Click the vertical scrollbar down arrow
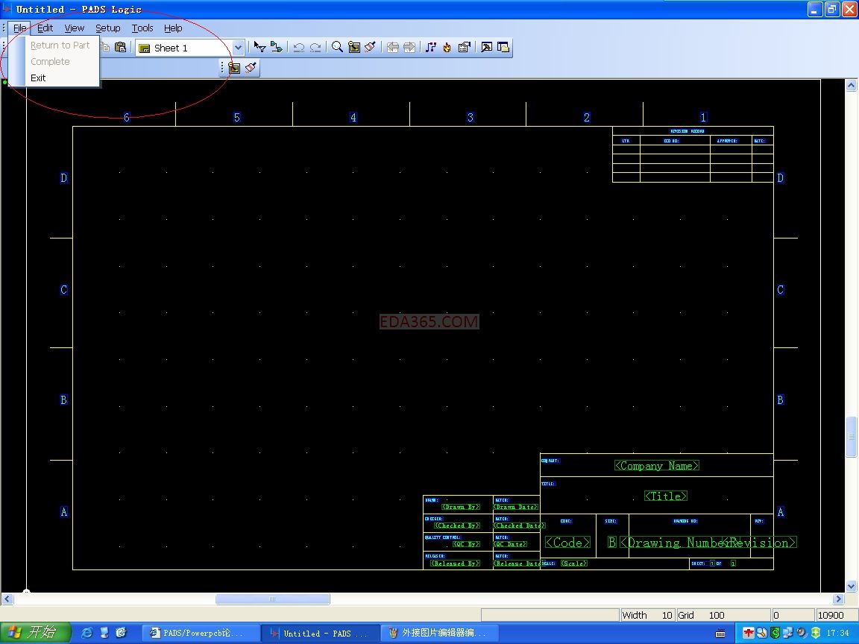The height and width of the screenshot is (644, 859). click(851, 587)
